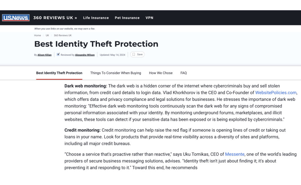This screenshot has width=301, height=185.
Task: Open Pet Insurance menu item
Action: pos(127,18)
